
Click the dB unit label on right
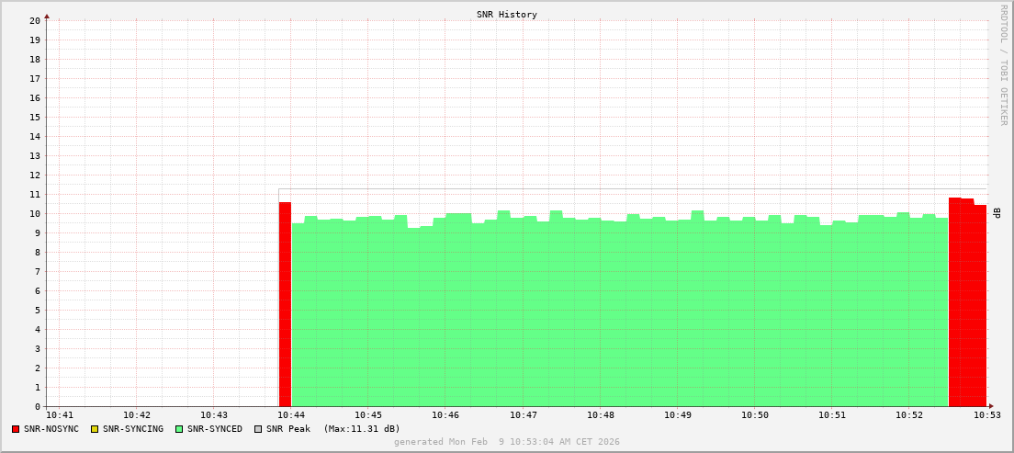point(996,213)
